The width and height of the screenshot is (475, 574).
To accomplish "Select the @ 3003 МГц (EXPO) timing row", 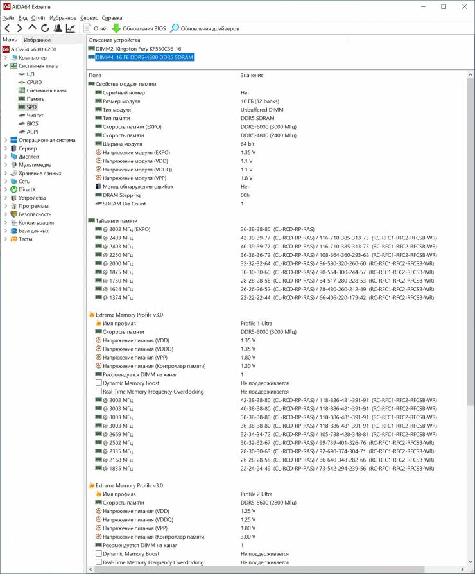I will tap(276, 229).
